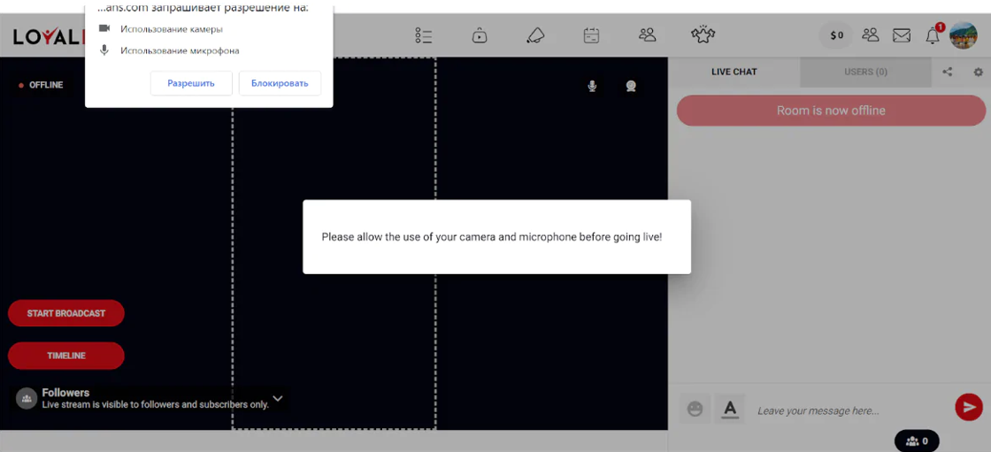991x452 pixels.
Task: Open the envelope messages icon
Action: 902,35
